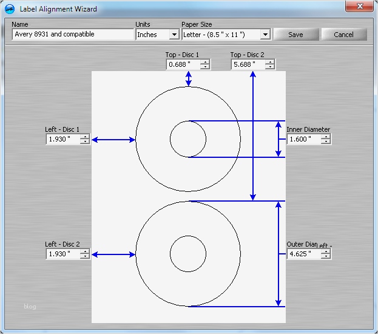
Task: Increase the Top - Disc 2 value
Action: 270,62
